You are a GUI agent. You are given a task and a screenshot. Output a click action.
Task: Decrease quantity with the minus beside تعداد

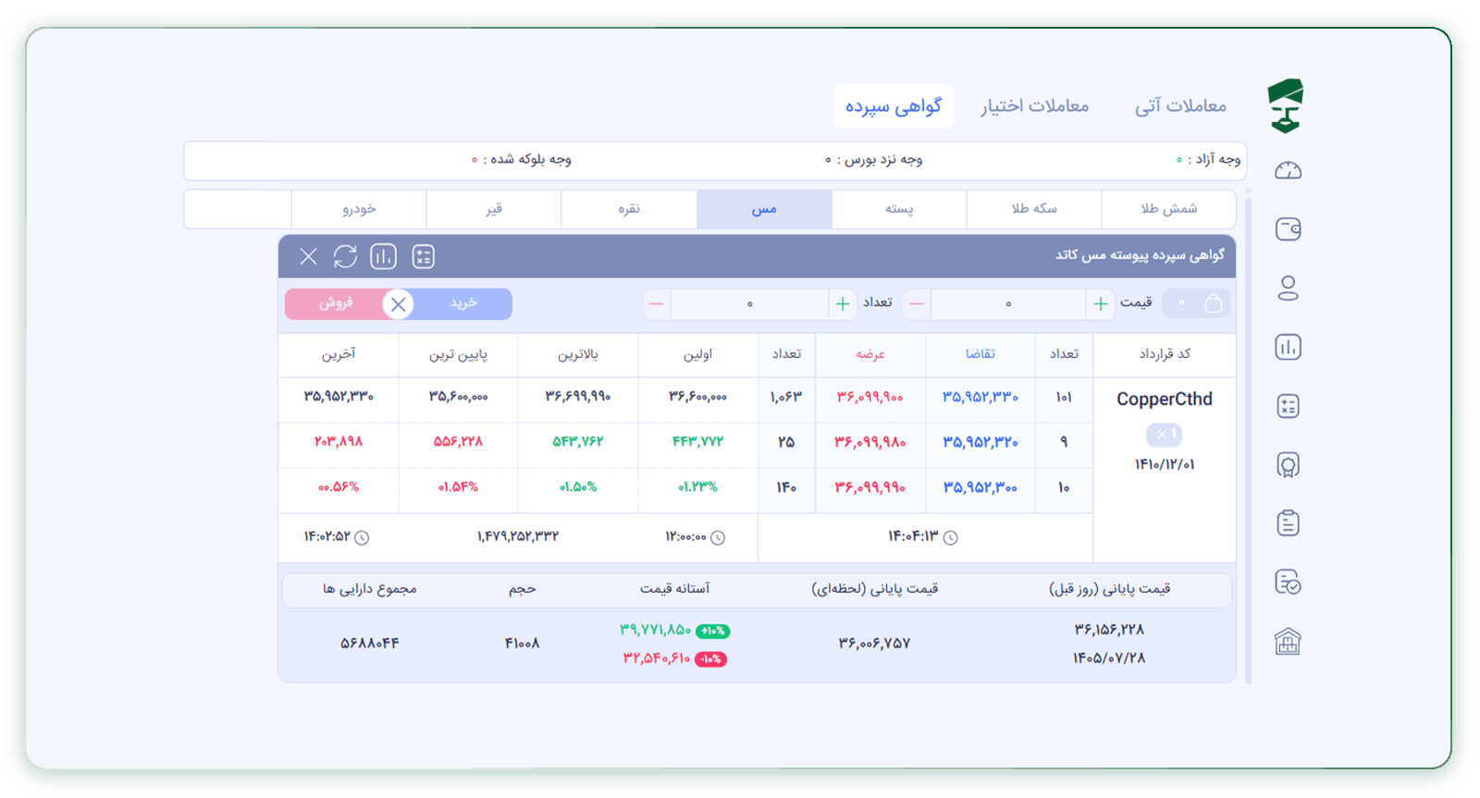[656, 303]
